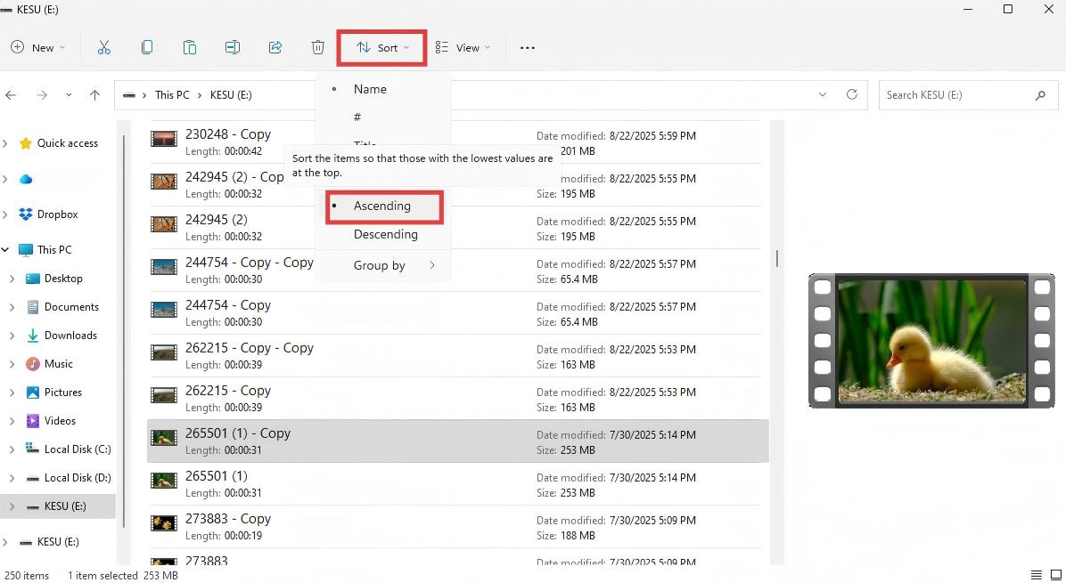
Task: Click the Delete trash can icon
Action: [x=318, y=48]
